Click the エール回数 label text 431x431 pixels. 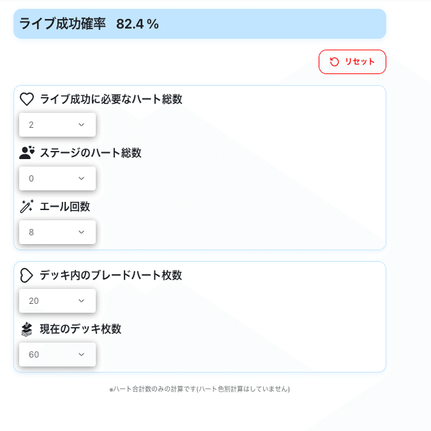pos(65,207)
